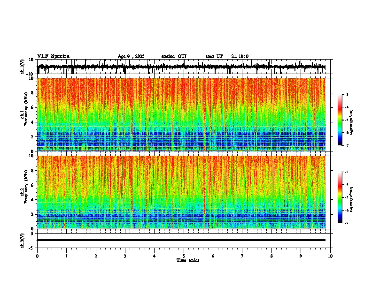
Task: Click the time axis tick label 10
Action: coord(330,256)
